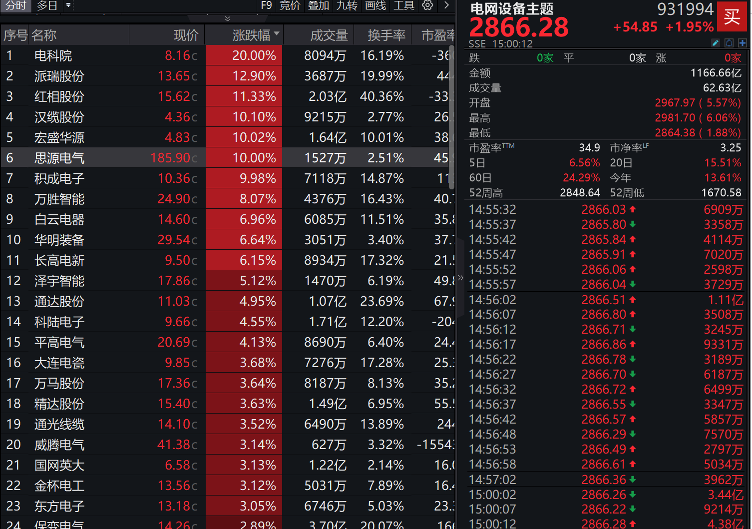Select the 万胜智能 stock row
Screen dimensions: 752x529
click(228, 199)
